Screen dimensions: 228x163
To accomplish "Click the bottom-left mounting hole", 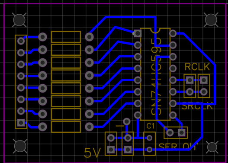I will tap(20, 146).
